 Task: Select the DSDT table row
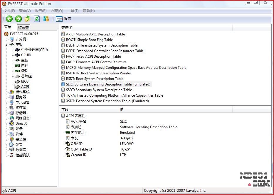point(102,45)
